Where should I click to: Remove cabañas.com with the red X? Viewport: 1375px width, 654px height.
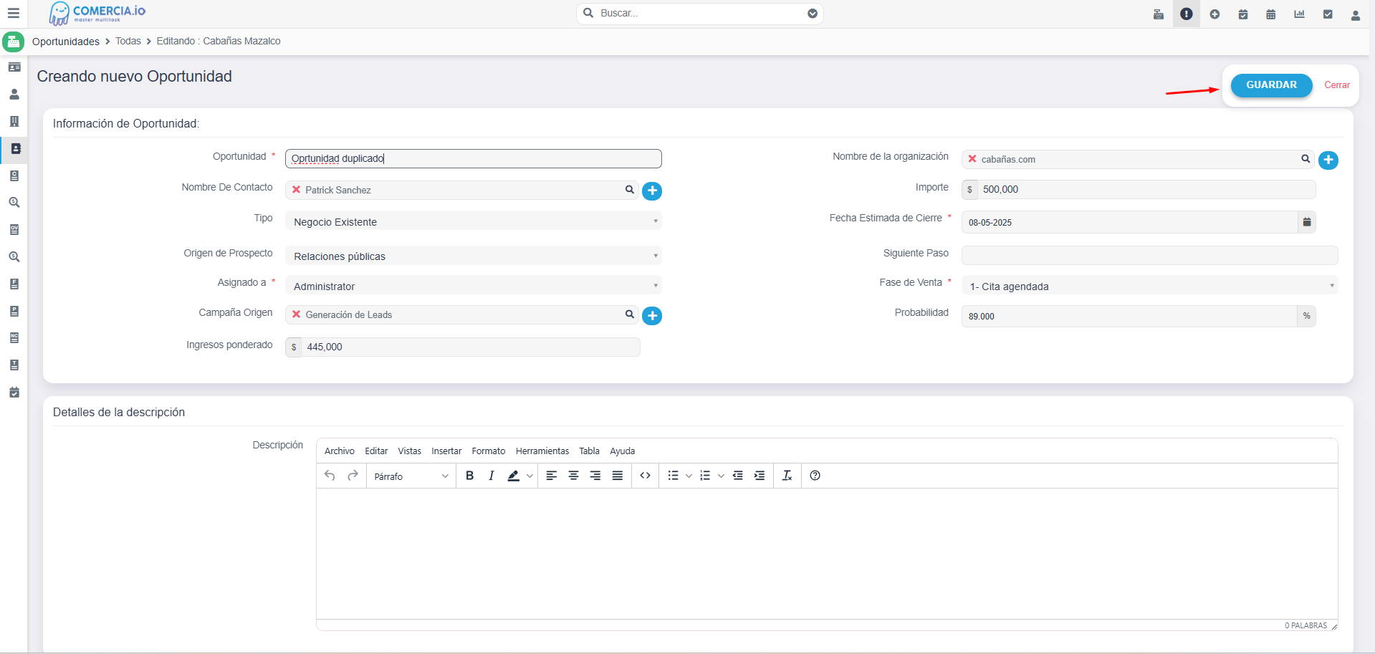pyautogui.click(x=972, y=159)
